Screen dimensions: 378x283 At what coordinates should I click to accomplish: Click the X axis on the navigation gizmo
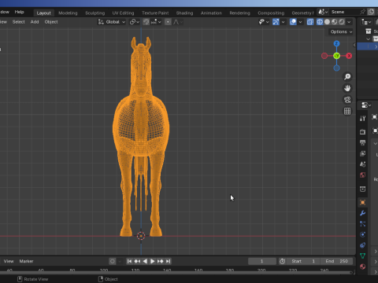pos(349,56)
